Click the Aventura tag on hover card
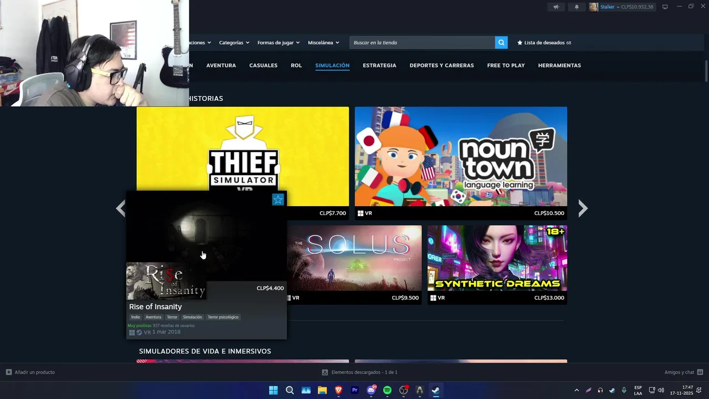The height and width of the screenshot is (399, 709). 153,317
